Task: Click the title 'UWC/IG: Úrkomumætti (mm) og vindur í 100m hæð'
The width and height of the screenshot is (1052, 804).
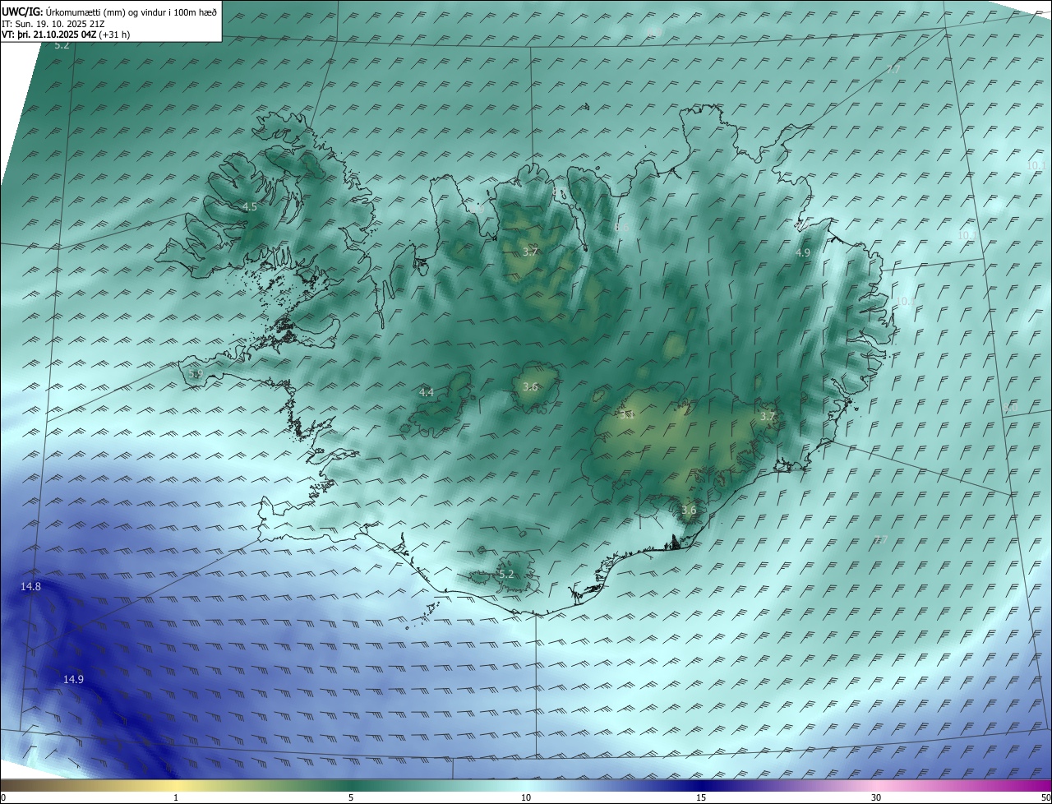Action: (x=109, y=11)
